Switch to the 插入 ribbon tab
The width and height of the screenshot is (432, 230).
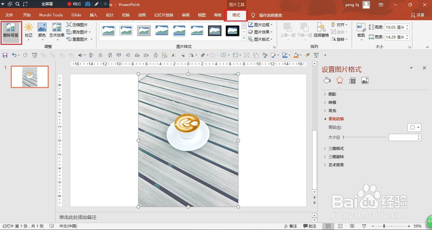(93, 15)
